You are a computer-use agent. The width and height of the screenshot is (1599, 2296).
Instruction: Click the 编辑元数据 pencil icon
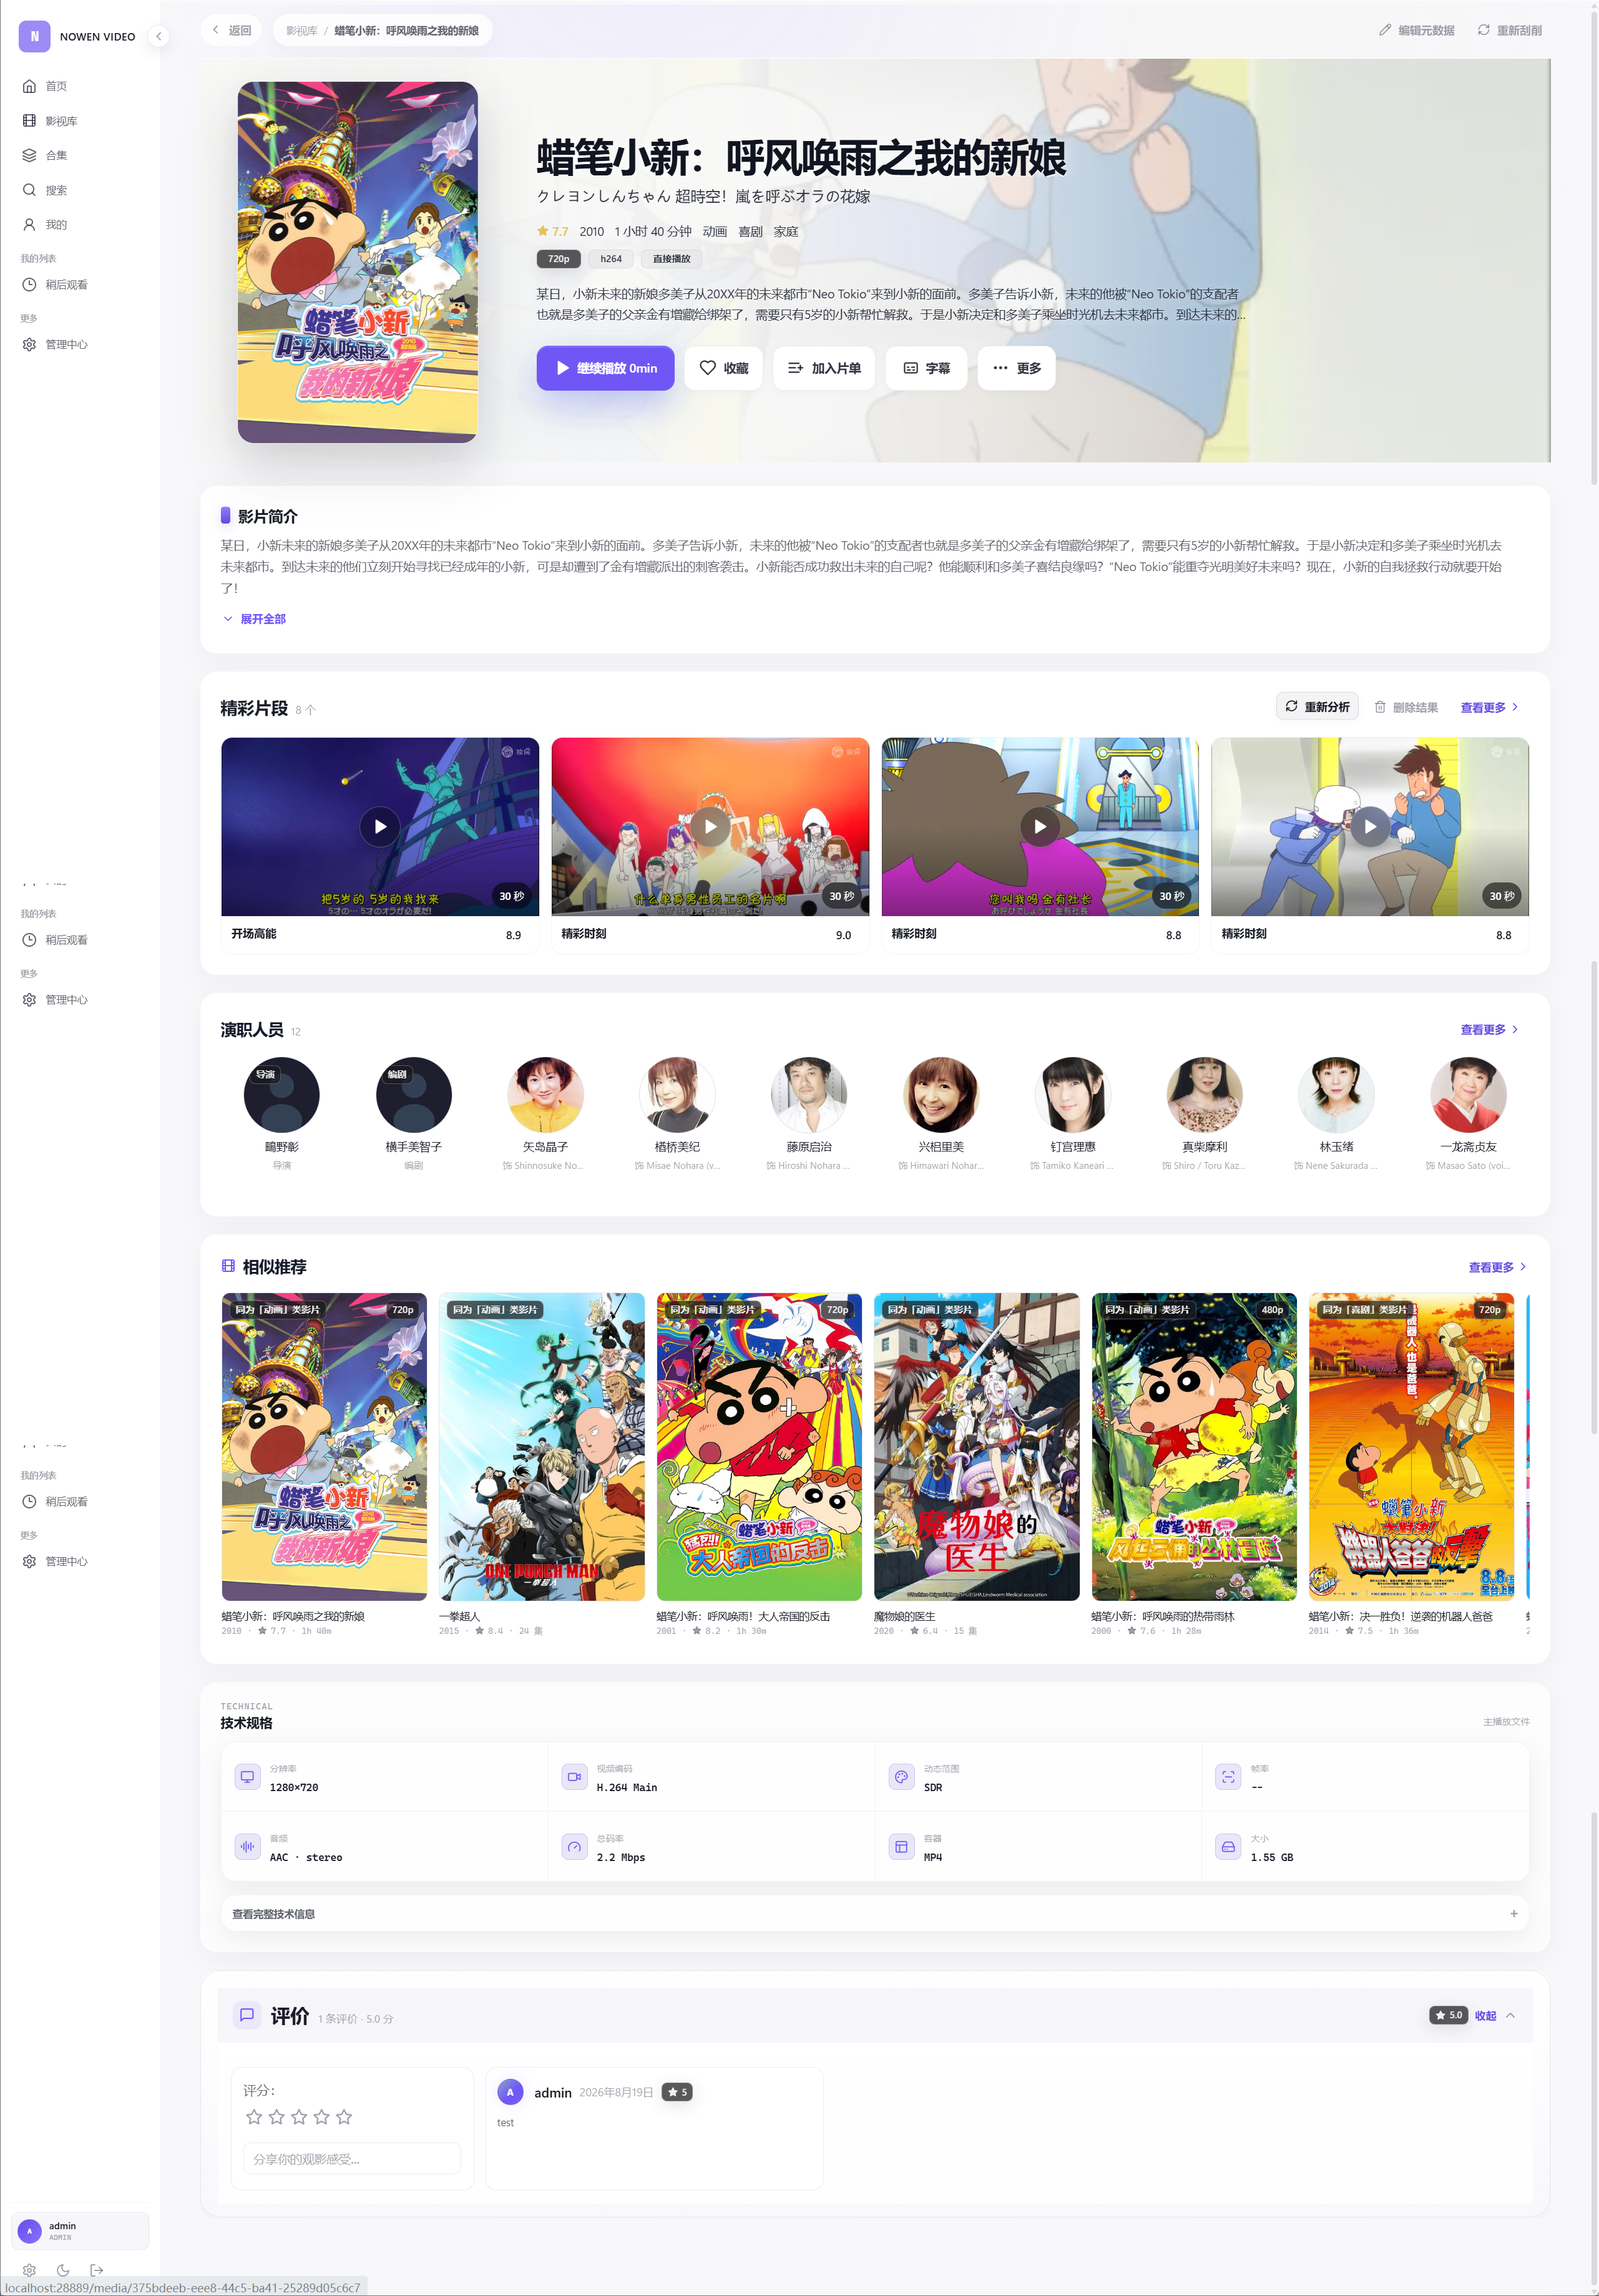tap(1385, 30)
